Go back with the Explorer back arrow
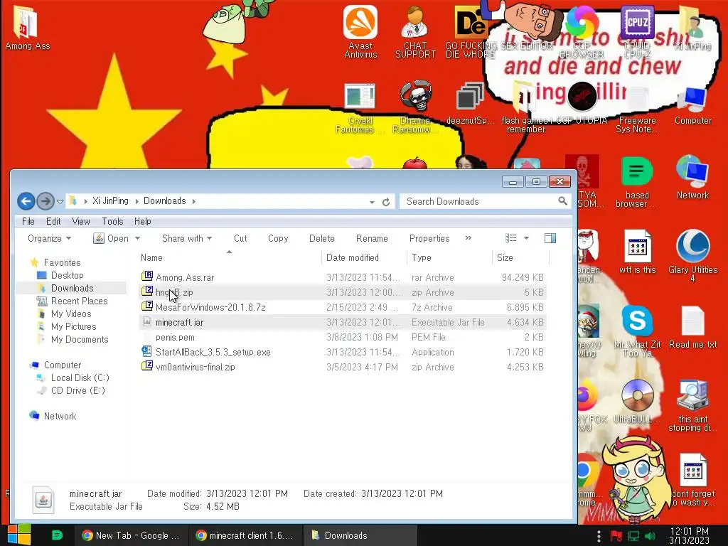728x546 pixels. [26, 201]
